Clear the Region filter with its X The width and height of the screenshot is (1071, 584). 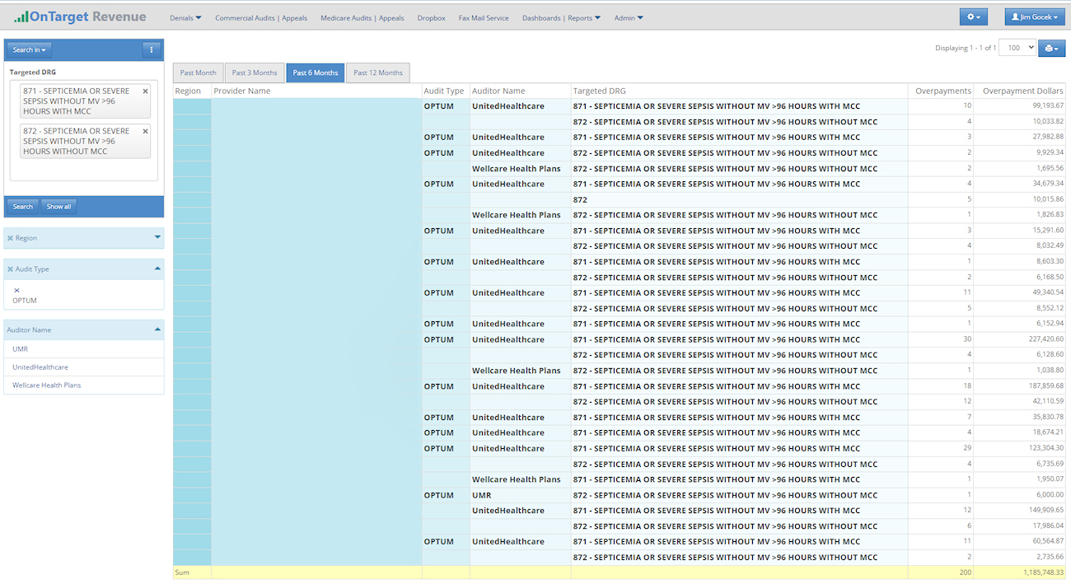[x=10, y=238]
